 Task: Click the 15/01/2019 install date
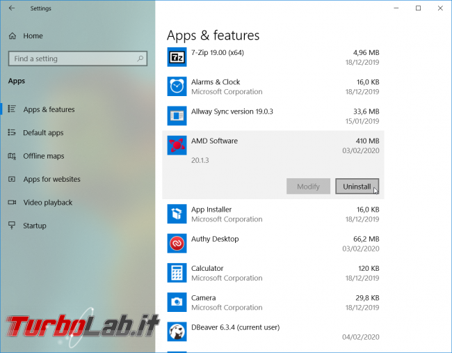(362, 121)
